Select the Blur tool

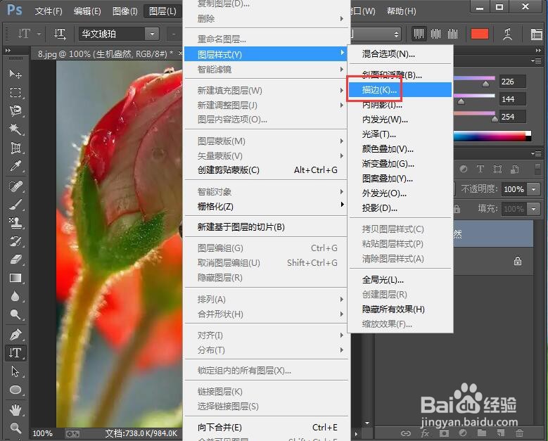(15, 296)
